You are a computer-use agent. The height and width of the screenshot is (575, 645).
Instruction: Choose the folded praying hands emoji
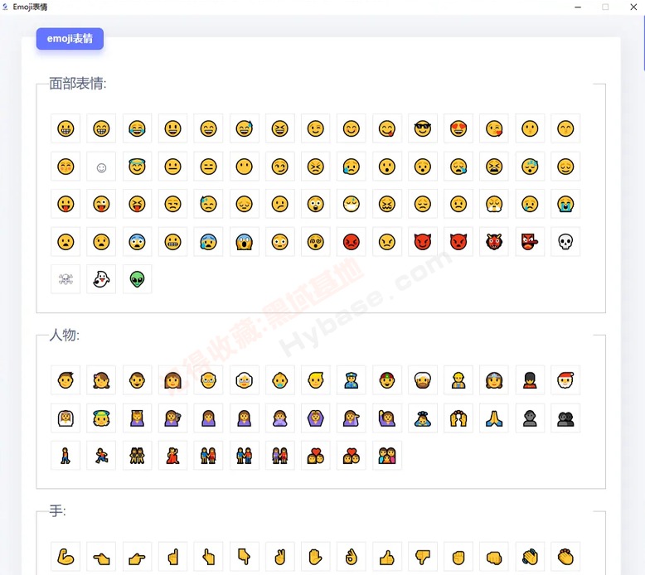(x=493, y=418)
